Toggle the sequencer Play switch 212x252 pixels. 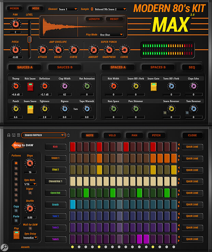[16, 235]
